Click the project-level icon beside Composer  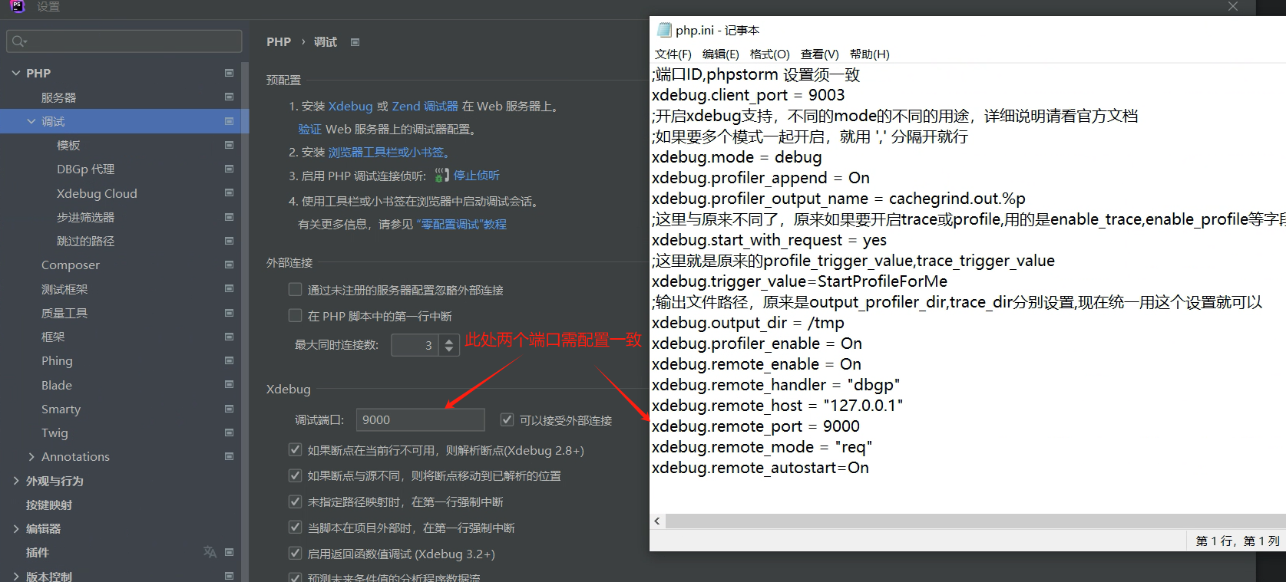tap(229, 264)
